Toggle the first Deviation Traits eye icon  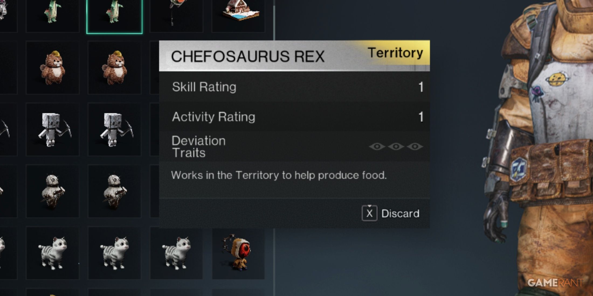(377, 146)
